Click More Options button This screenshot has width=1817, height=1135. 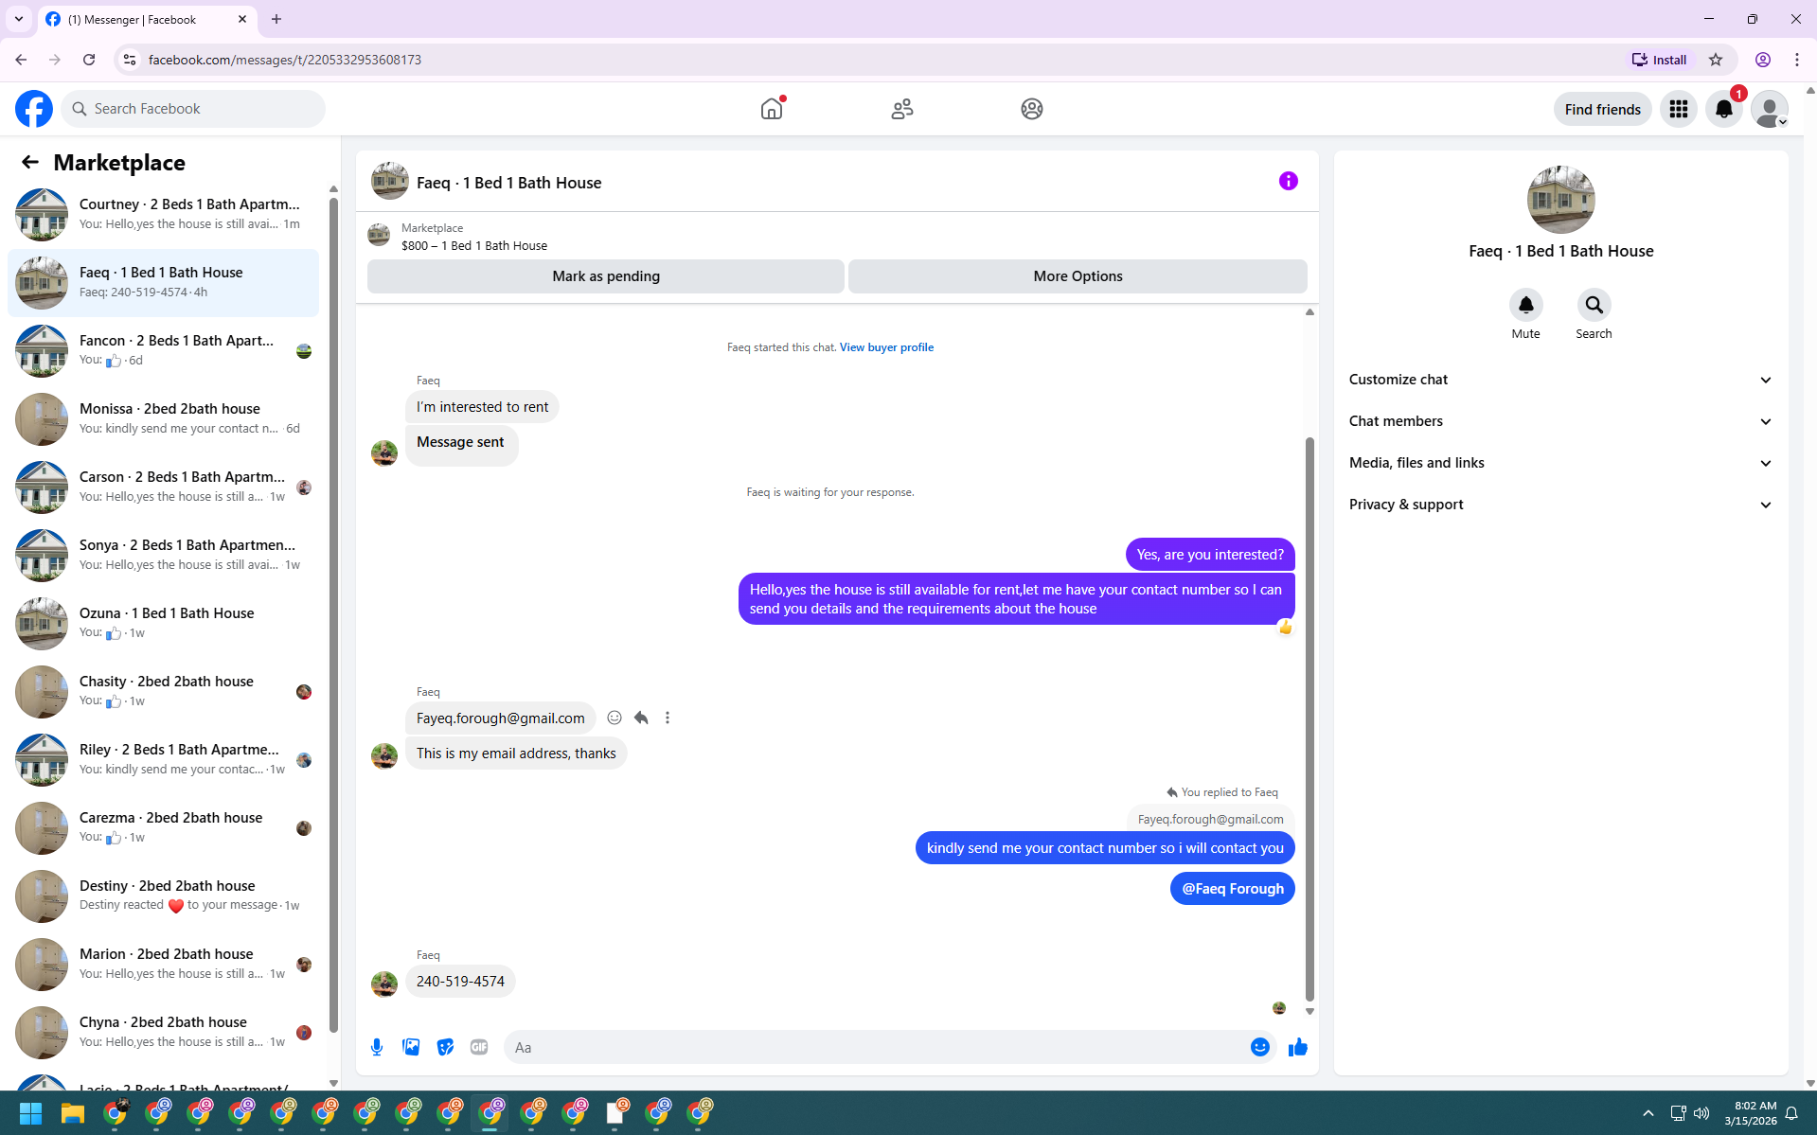[x=1078, y=276]
